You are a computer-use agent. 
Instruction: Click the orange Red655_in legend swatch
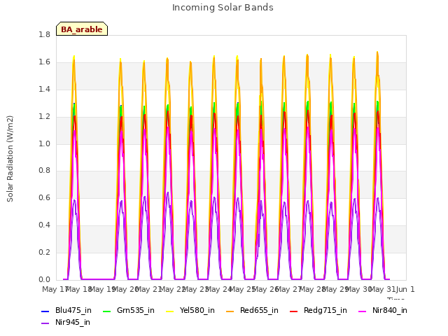click(230, 311)
